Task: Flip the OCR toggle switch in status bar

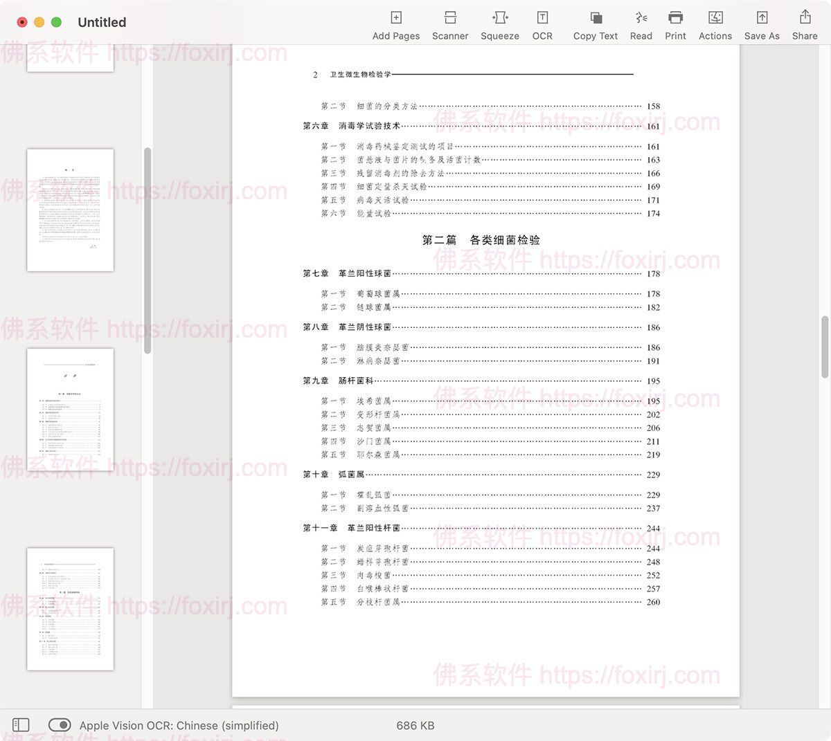Action: tap(60, 725)
